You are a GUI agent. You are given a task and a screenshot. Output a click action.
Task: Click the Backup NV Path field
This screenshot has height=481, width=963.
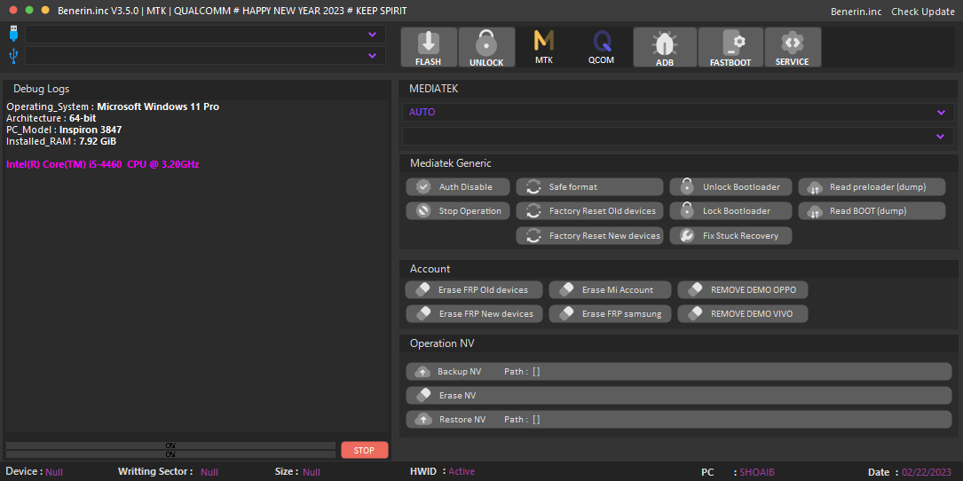(522, 372)
